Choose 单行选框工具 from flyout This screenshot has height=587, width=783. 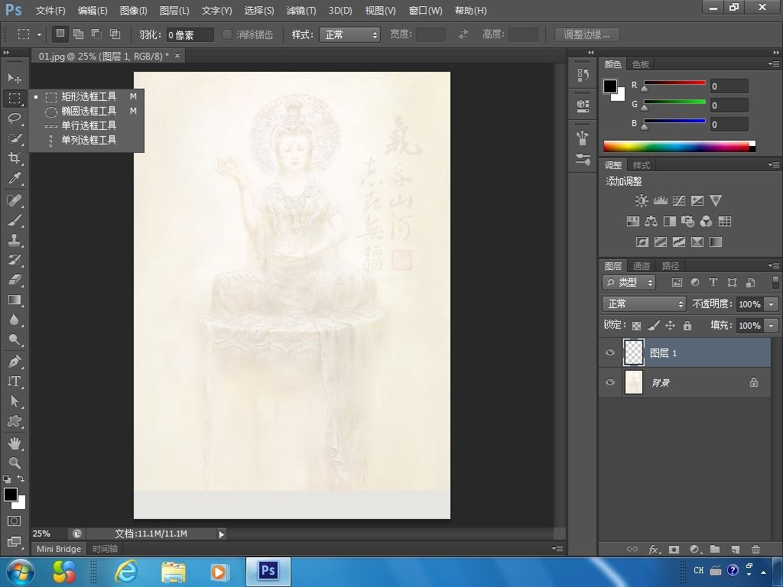[87, 125]
